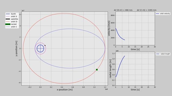Image resolution: width=172 pixels, height=96 pixels.
Task: Click the 'time [s]' label under the radial length plot
Action: point(135,90)
